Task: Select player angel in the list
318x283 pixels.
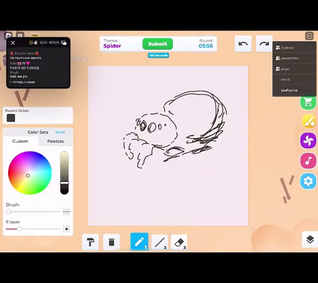Action: coord(294,69)
